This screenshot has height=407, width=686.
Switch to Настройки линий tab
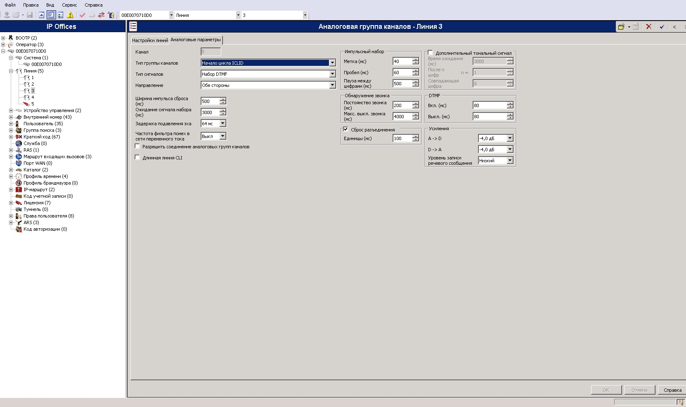[150, 40]
